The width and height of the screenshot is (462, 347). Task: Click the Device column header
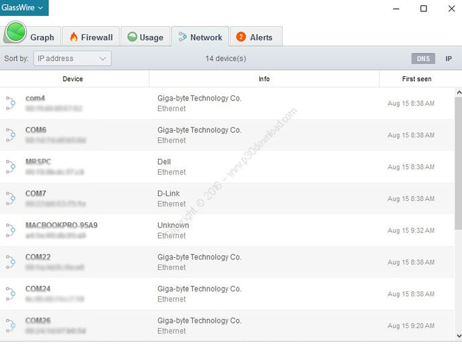pos(73,79)
